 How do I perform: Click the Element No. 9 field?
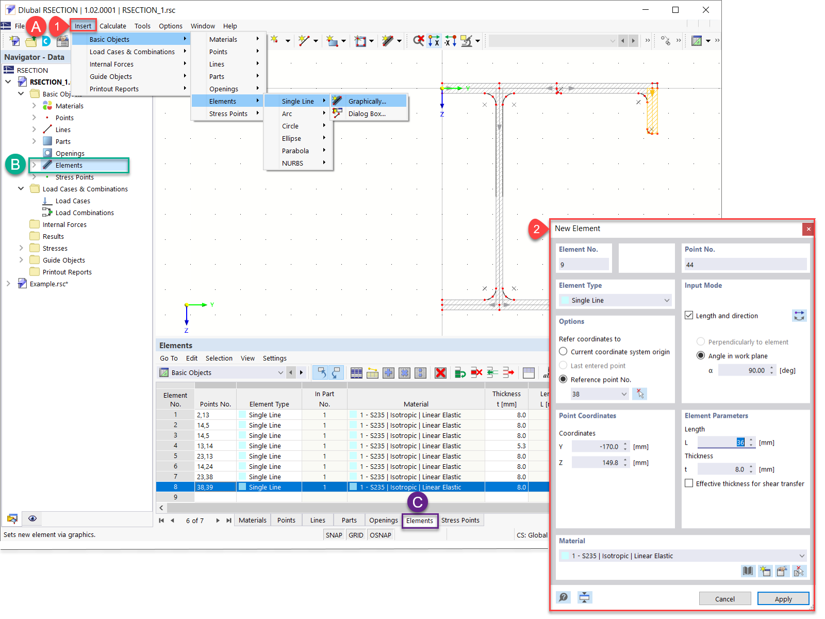pyautogui.click(x=584, y=265)
